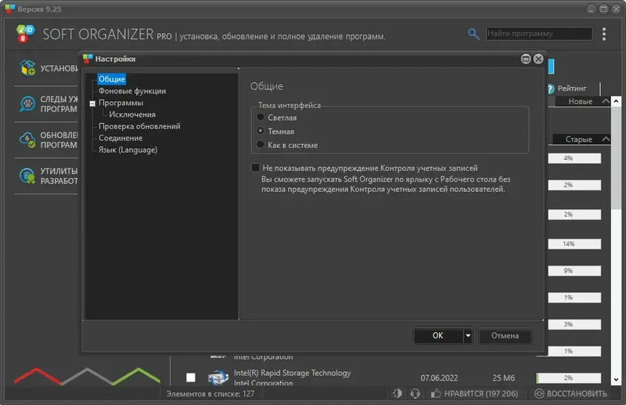Click the Intel Rapid Storage Technology program icon

[x=218, y=378]
